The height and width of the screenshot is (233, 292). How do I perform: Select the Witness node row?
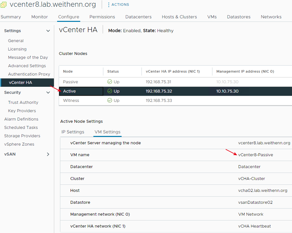pos(176,101)
